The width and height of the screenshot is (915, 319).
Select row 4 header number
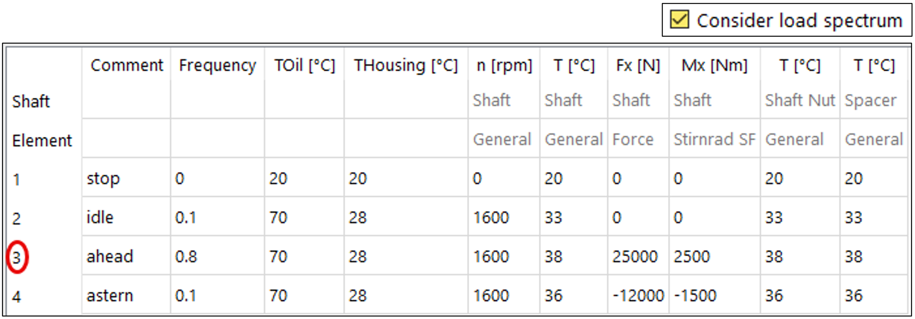[x=17, y=296]
